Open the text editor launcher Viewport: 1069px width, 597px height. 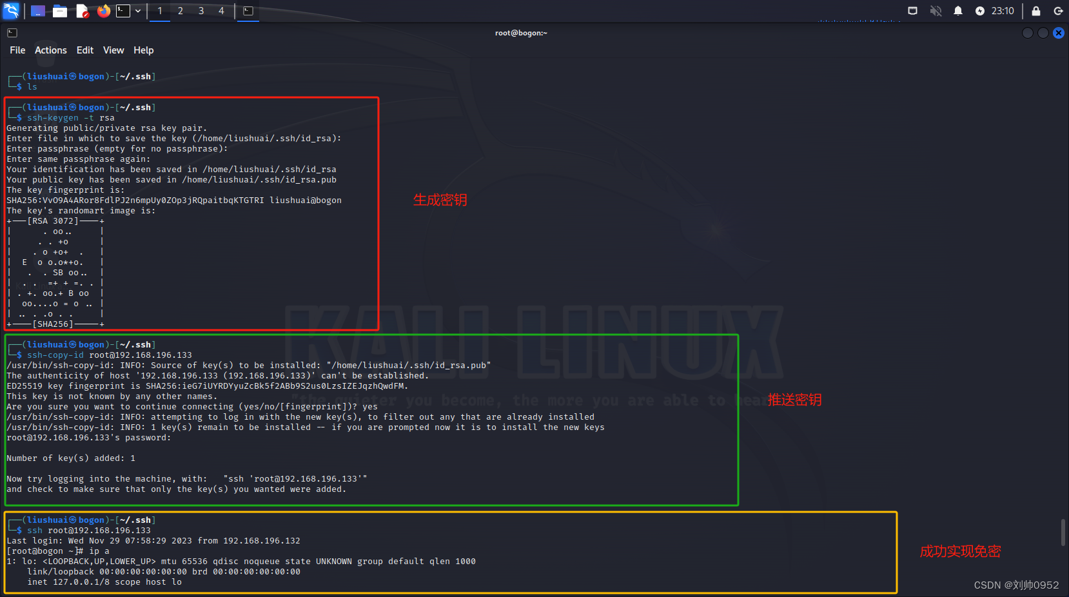82,11
